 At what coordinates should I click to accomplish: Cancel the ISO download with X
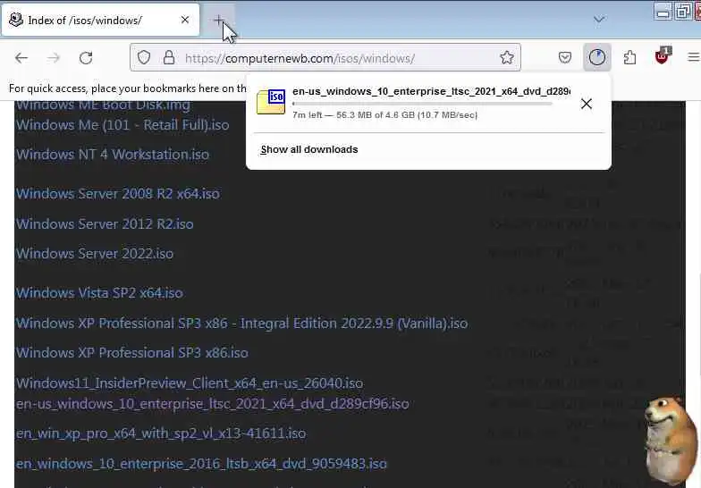click(587, 104)
